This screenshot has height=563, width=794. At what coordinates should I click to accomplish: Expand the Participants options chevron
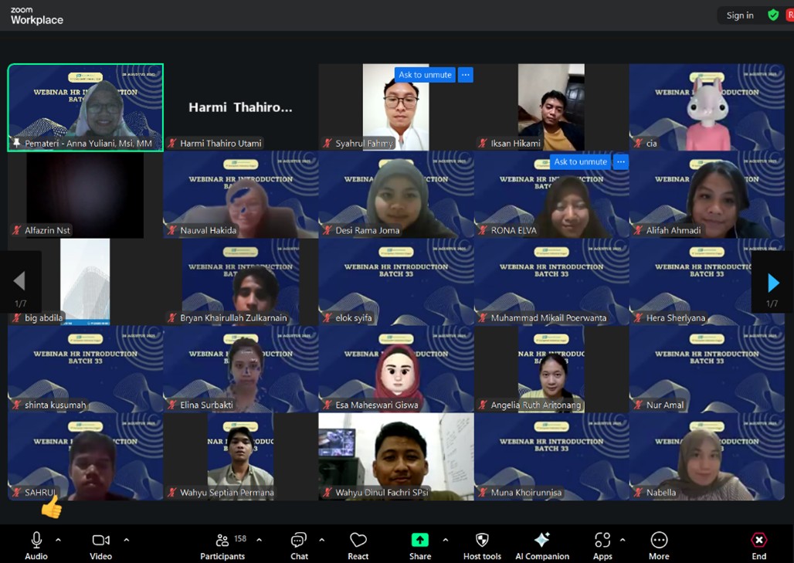[x=259, y=540]
